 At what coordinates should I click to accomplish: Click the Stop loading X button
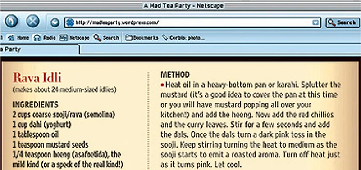pyautogui.click(x=33, y=21)
